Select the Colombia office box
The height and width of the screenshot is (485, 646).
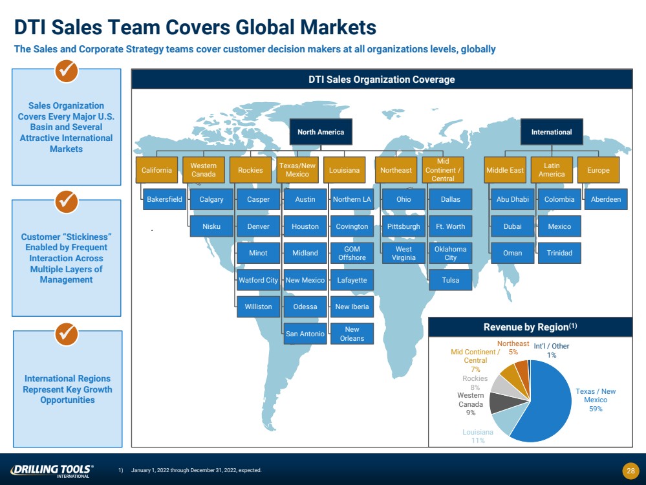coord(559,199)
